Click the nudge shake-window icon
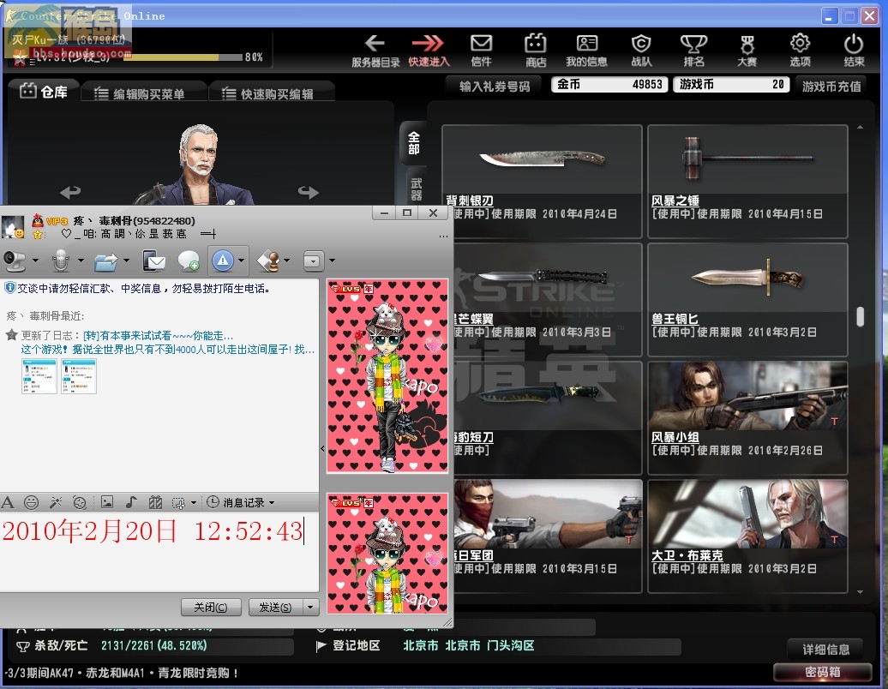This screenshot has width=888, height=689. click(x=80, y=502)
